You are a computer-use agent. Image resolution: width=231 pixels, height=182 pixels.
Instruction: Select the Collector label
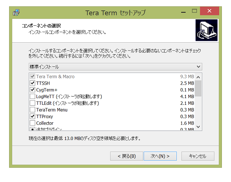(x=45, y=123)
